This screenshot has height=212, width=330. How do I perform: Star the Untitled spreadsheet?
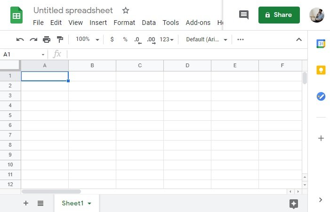pos(126,10)
